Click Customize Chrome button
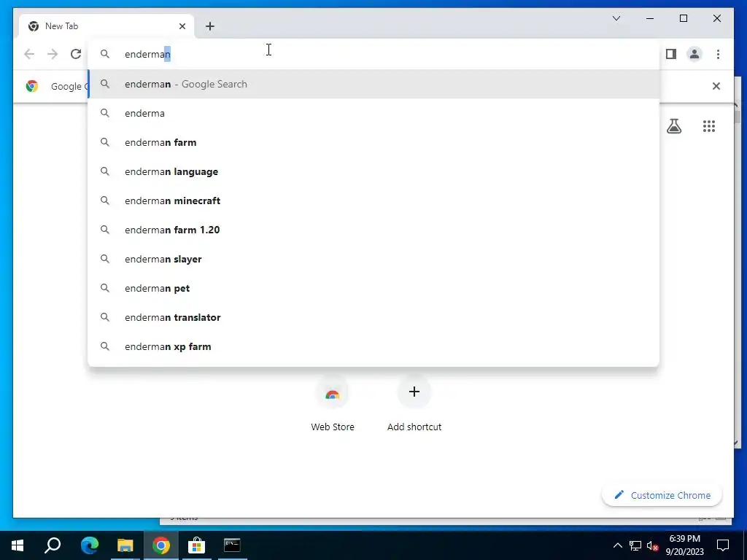 662,495
